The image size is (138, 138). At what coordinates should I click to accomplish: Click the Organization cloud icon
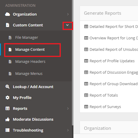[x=7, y=14]
